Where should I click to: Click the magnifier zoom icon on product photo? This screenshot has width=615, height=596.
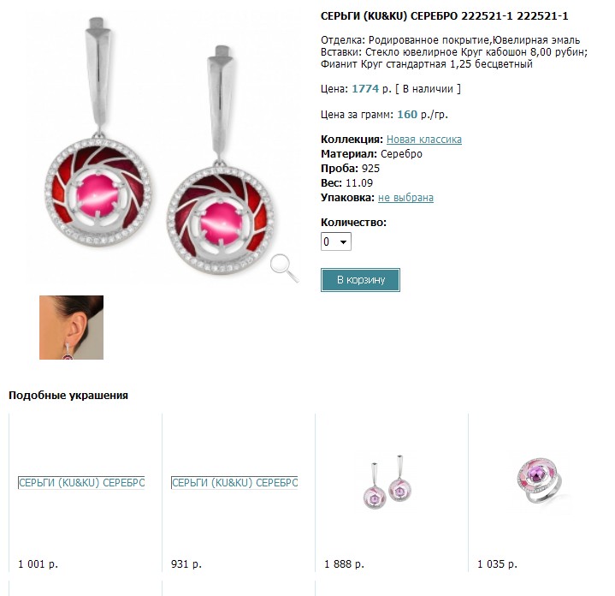pos(284,268)
